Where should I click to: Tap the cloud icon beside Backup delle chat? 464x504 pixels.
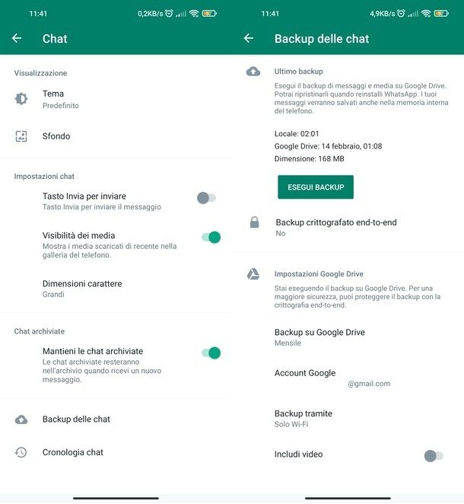21,419
